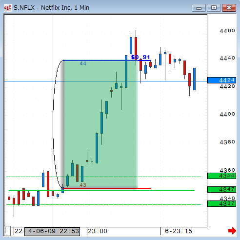Click the $0.91 profit label
The width and height of the screenshot is (240, 240).
140,57
